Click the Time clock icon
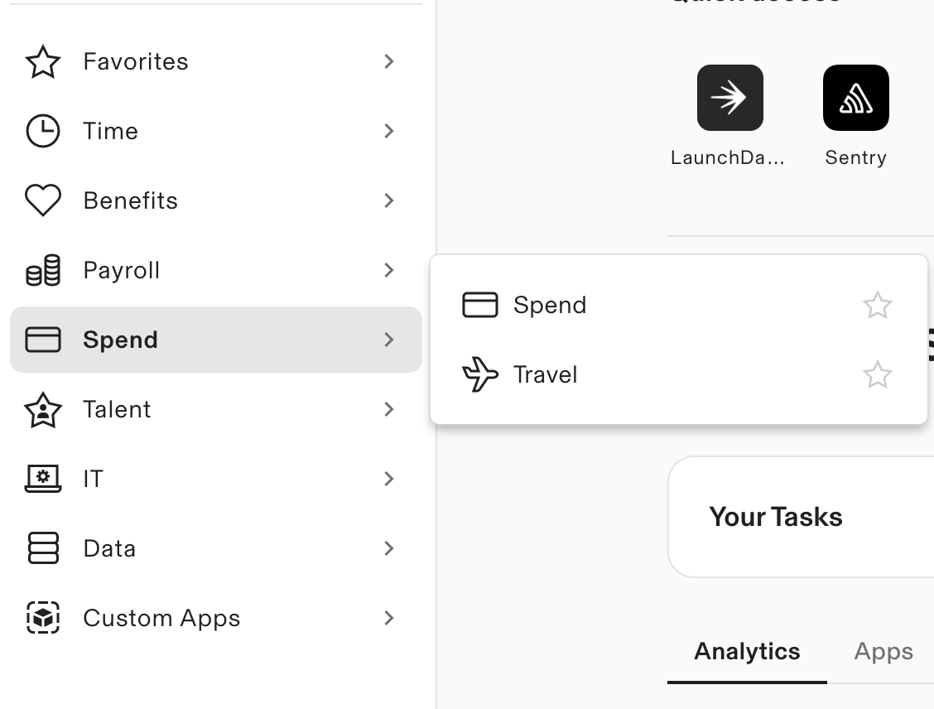This screenshot has width=934, height=709. (43, 132)
